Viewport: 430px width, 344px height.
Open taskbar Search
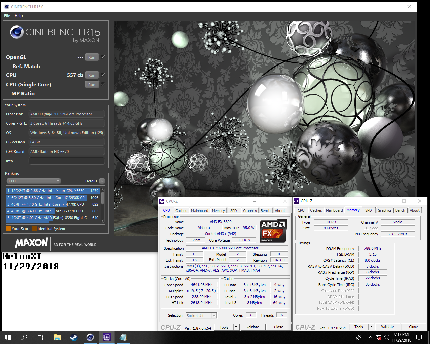pyautogui.click(x=24, y=337)
